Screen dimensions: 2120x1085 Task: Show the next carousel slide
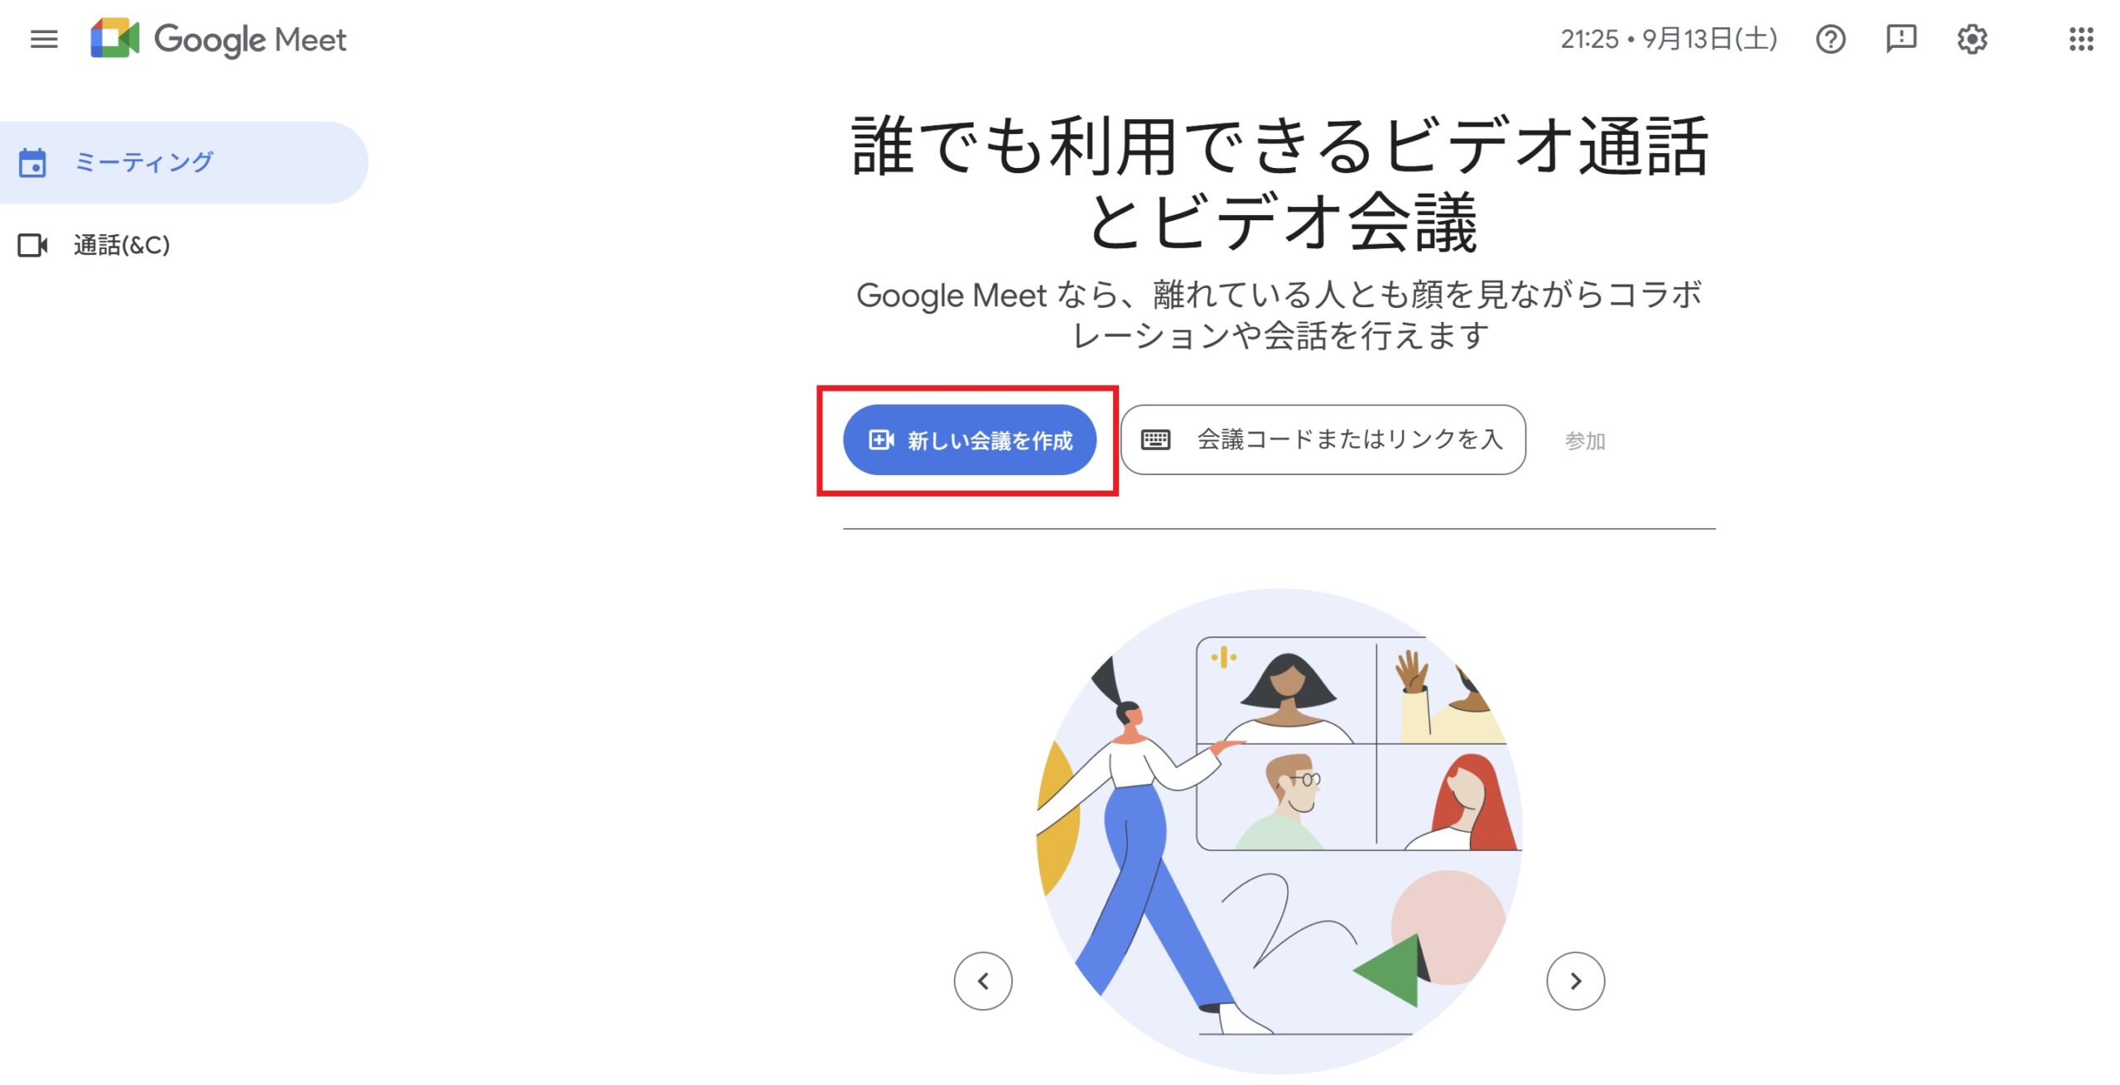(x=1575, y=982)
